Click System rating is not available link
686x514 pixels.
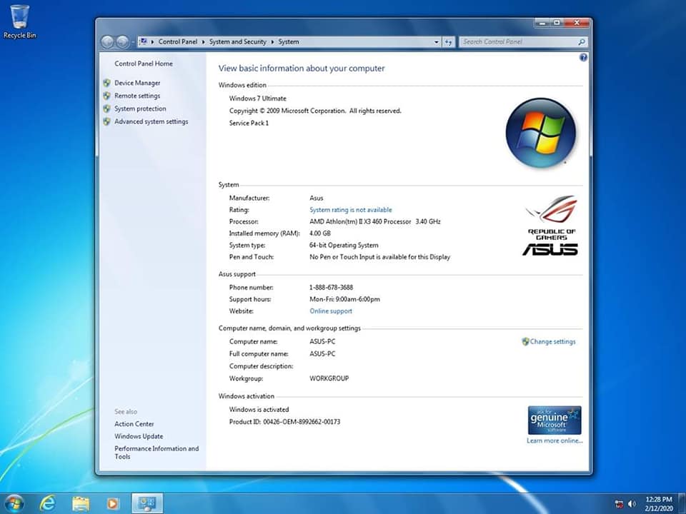[x=351, y=210]
